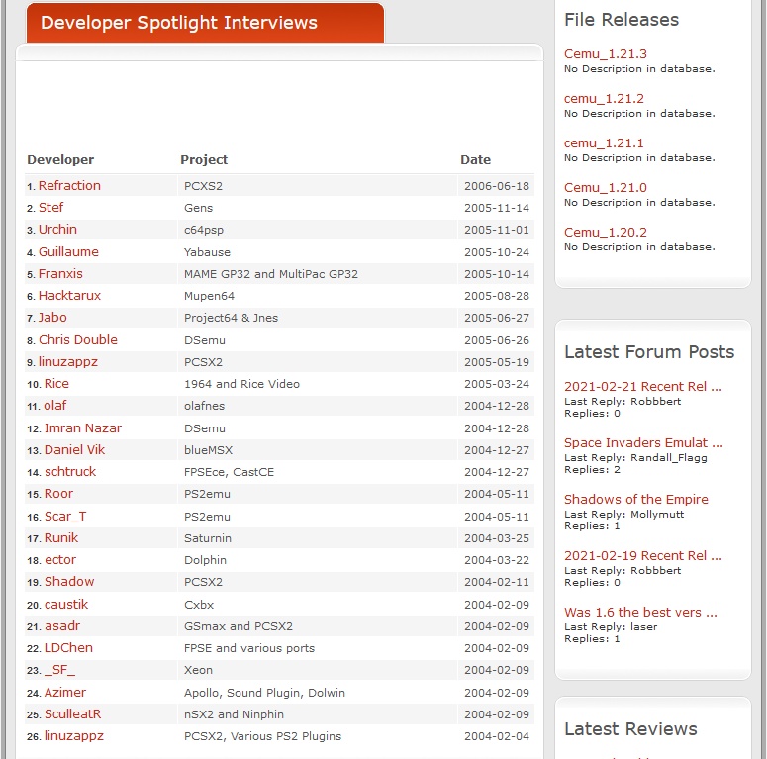Download the Cemu_1.21.3 file release

tap(605, 53)
